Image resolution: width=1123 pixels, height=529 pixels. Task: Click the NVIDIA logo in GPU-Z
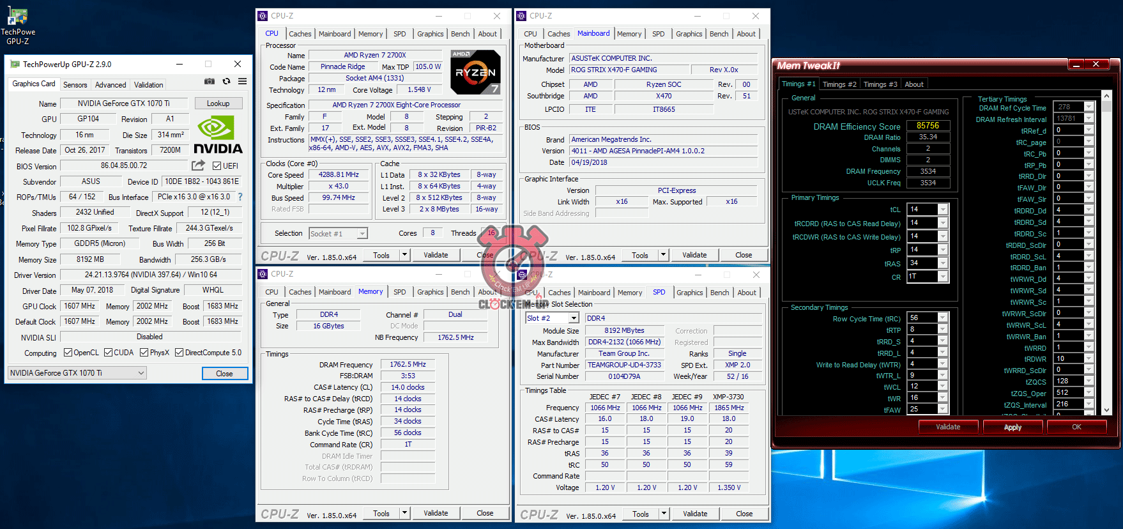point(218,135)
